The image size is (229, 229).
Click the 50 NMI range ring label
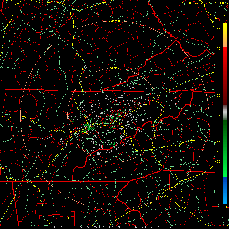[x=114, y=68]
